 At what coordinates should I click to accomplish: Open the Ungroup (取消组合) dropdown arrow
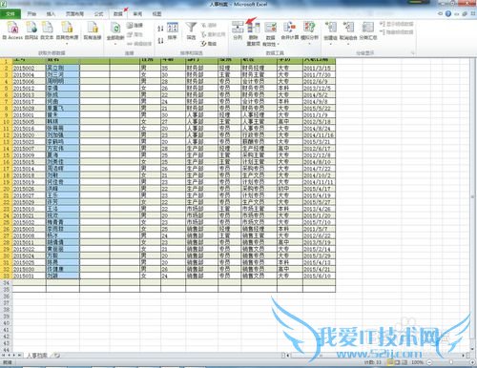coord(348,44)
